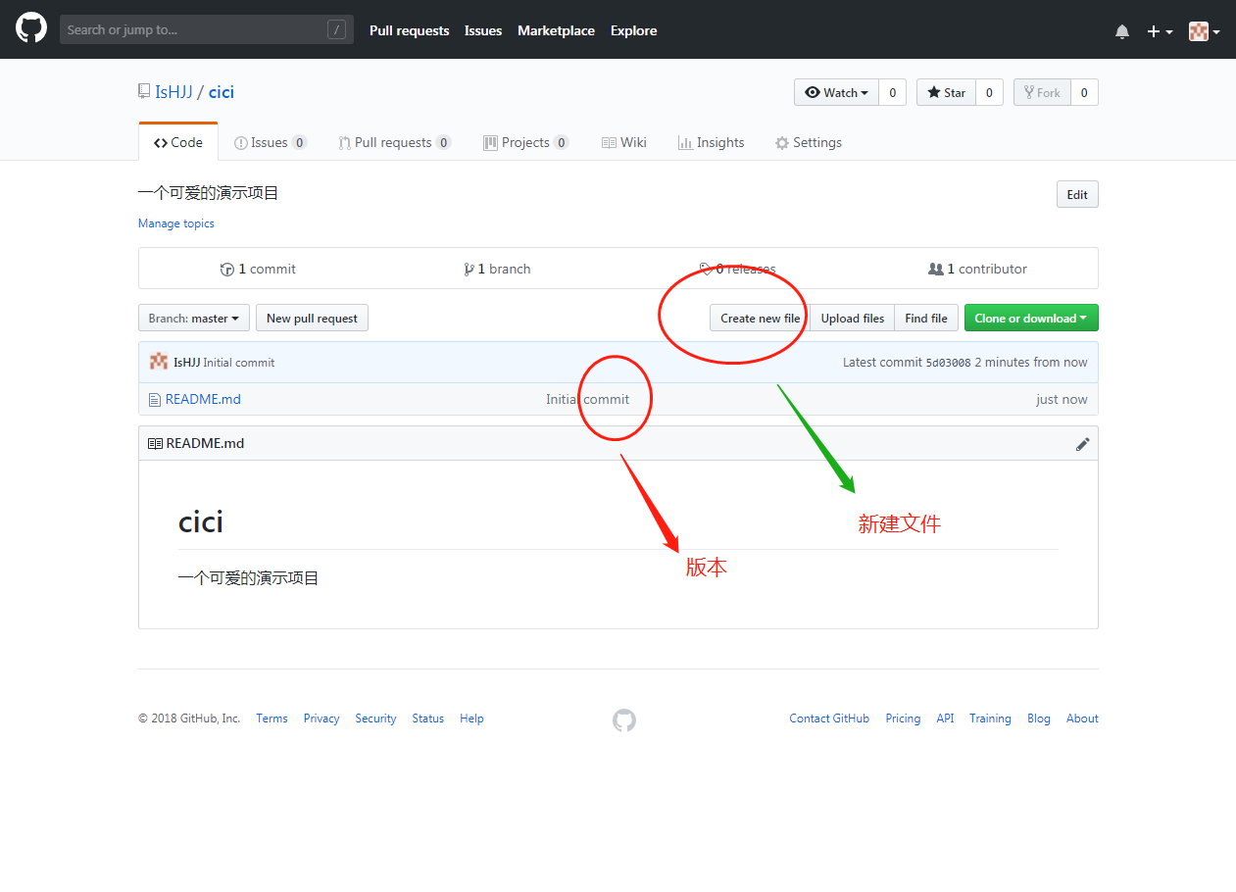Viewport: 1236px width, 892px height.
Task: Open the Settings tab
Action: point(809,142)
